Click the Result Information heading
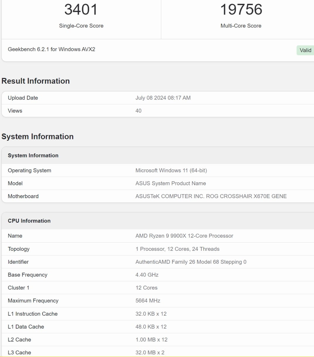314x357 pixels. pos(36,81)
